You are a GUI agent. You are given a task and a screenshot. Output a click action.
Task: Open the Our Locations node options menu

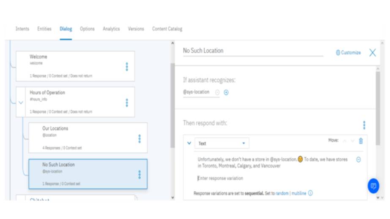[140, 138]
